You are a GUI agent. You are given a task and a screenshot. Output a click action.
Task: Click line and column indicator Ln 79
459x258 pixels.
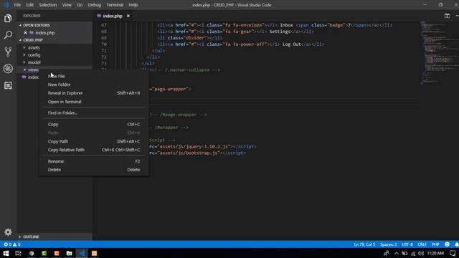coord(364,244)
